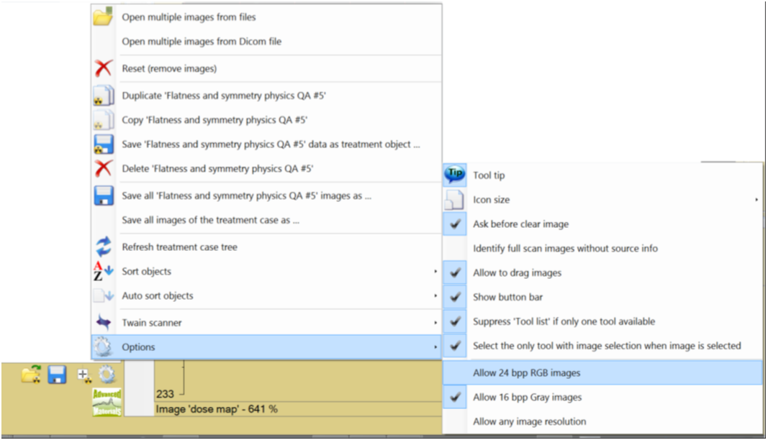Expand the Sort objects submenu arrow
Screen dimensions: 768x440
(x=435, y=271)
